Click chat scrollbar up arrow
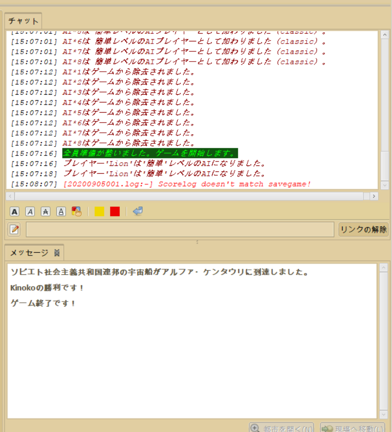392x432 pixels. pos(385,35)
